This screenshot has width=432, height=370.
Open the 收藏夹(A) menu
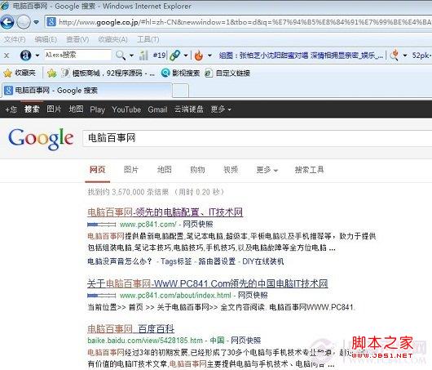(x=113, y=39)
